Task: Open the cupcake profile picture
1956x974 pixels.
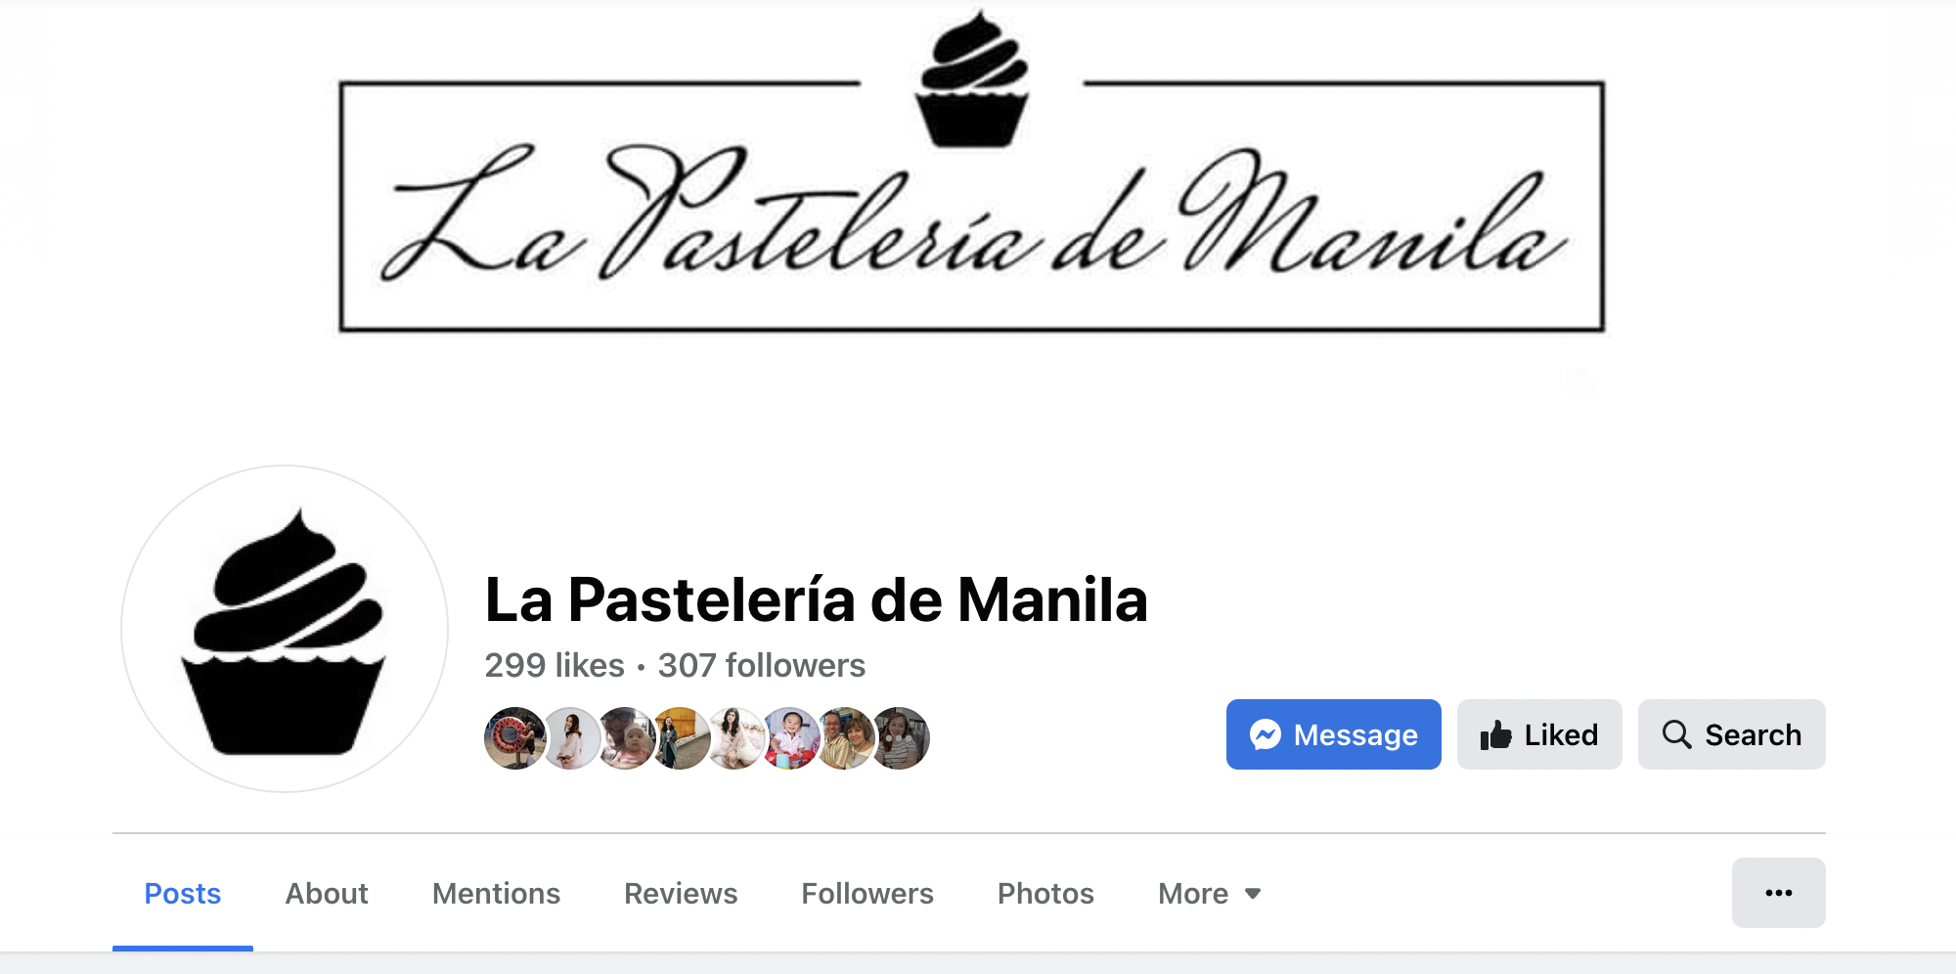Action: 285,629
